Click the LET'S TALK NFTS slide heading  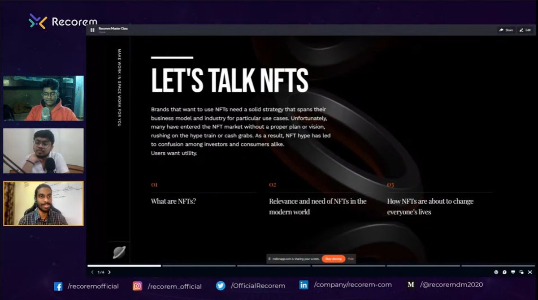[230, 80]
